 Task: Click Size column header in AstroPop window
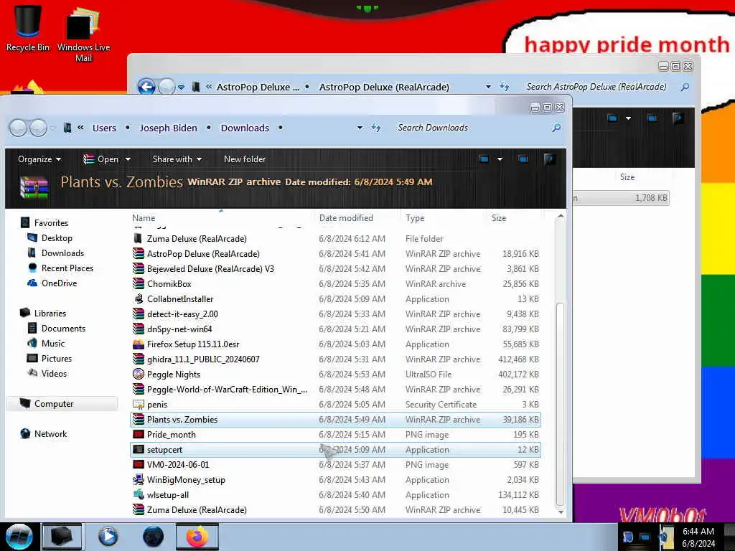pos(627,177)
